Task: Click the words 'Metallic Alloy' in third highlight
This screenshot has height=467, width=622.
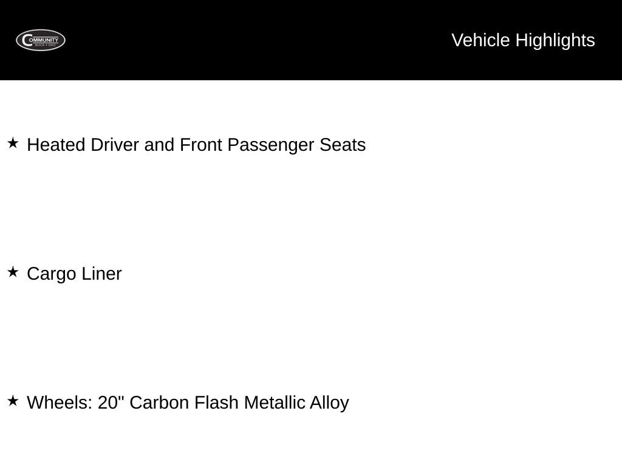Action: point(296,403)
